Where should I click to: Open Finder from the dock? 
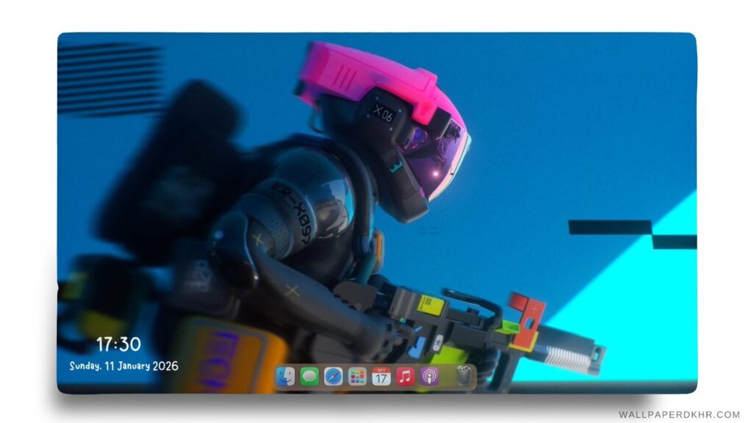pyautogui.click(x=285, y=377)
